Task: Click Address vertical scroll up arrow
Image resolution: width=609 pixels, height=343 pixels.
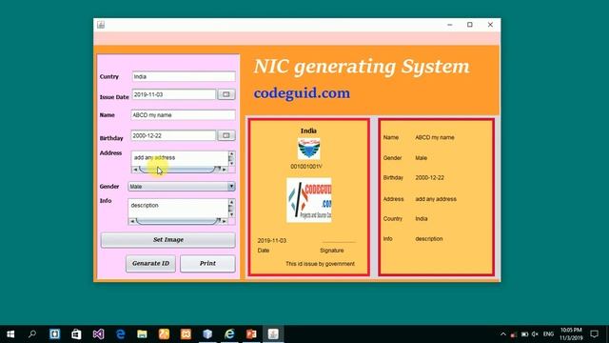Action: [231, 154]
